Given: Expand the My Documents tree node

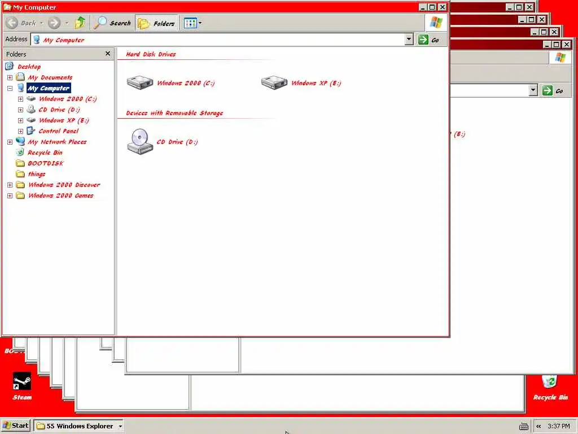Looking at the screenshot, I should [x=10, y=77].
